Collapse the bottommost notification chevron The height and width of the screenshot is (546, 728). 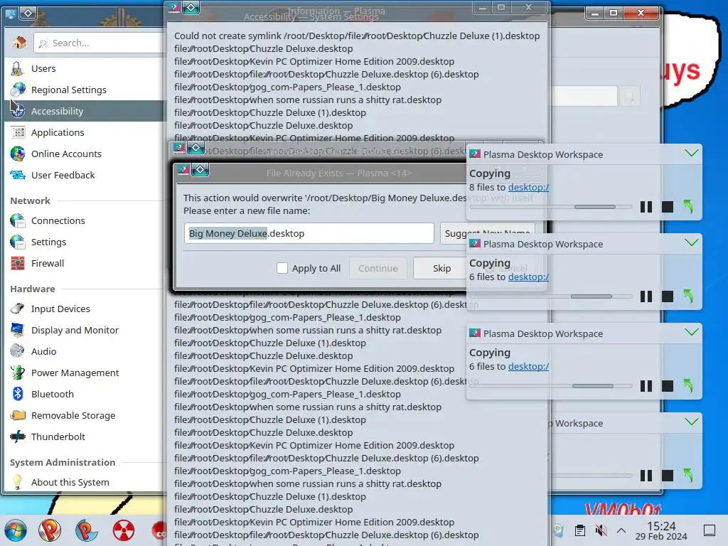click(691, 422)
